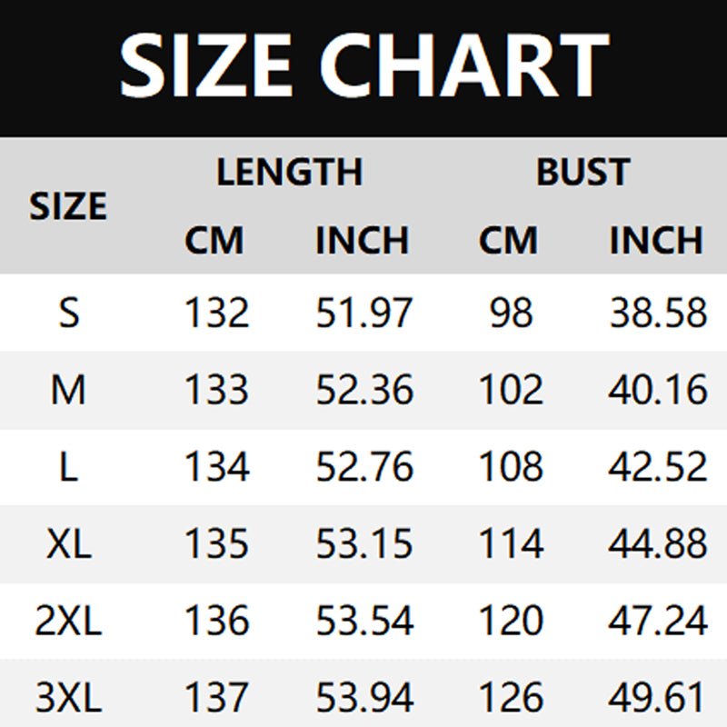Select the M size row label
This screenshot has height=727, width=727.
click(x=69, y=391)
